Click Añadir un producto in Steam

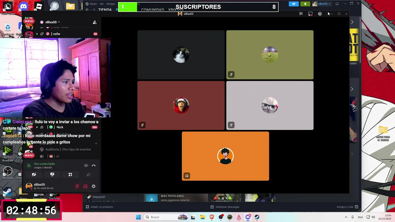99,207
